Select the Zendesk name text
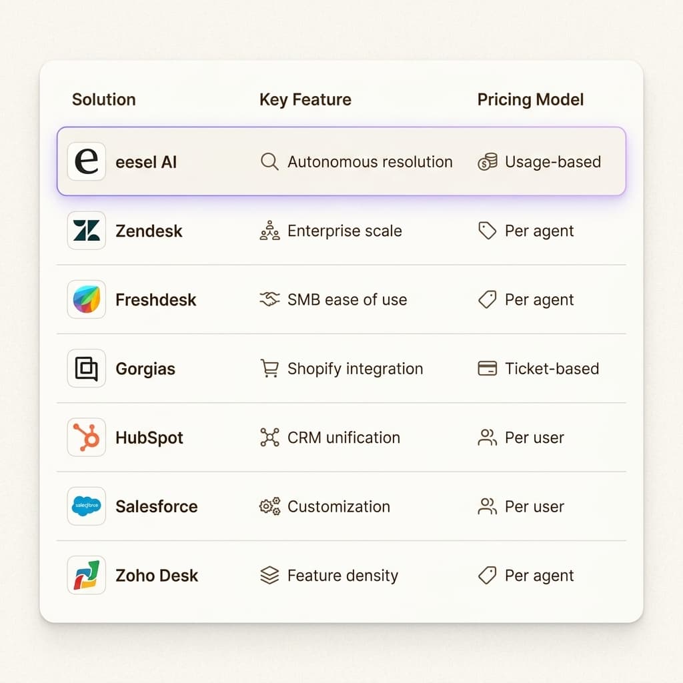 [149, 231]
